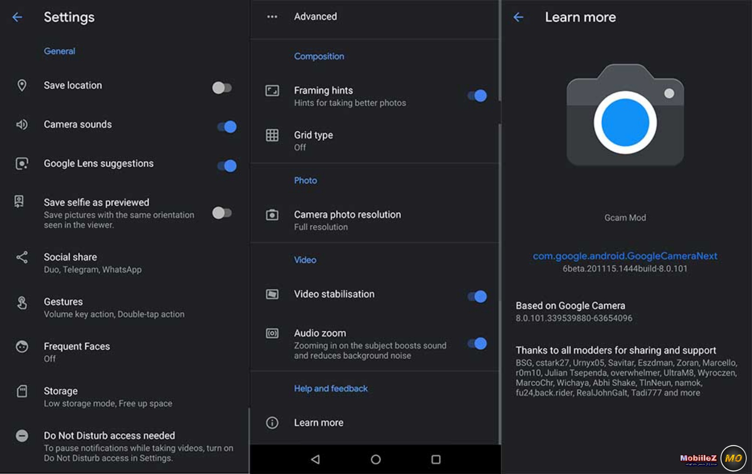The height and width of the screenshot is (474, 752).
Task: Tap the Android recent apps button
Action: (x=436, y=459)
